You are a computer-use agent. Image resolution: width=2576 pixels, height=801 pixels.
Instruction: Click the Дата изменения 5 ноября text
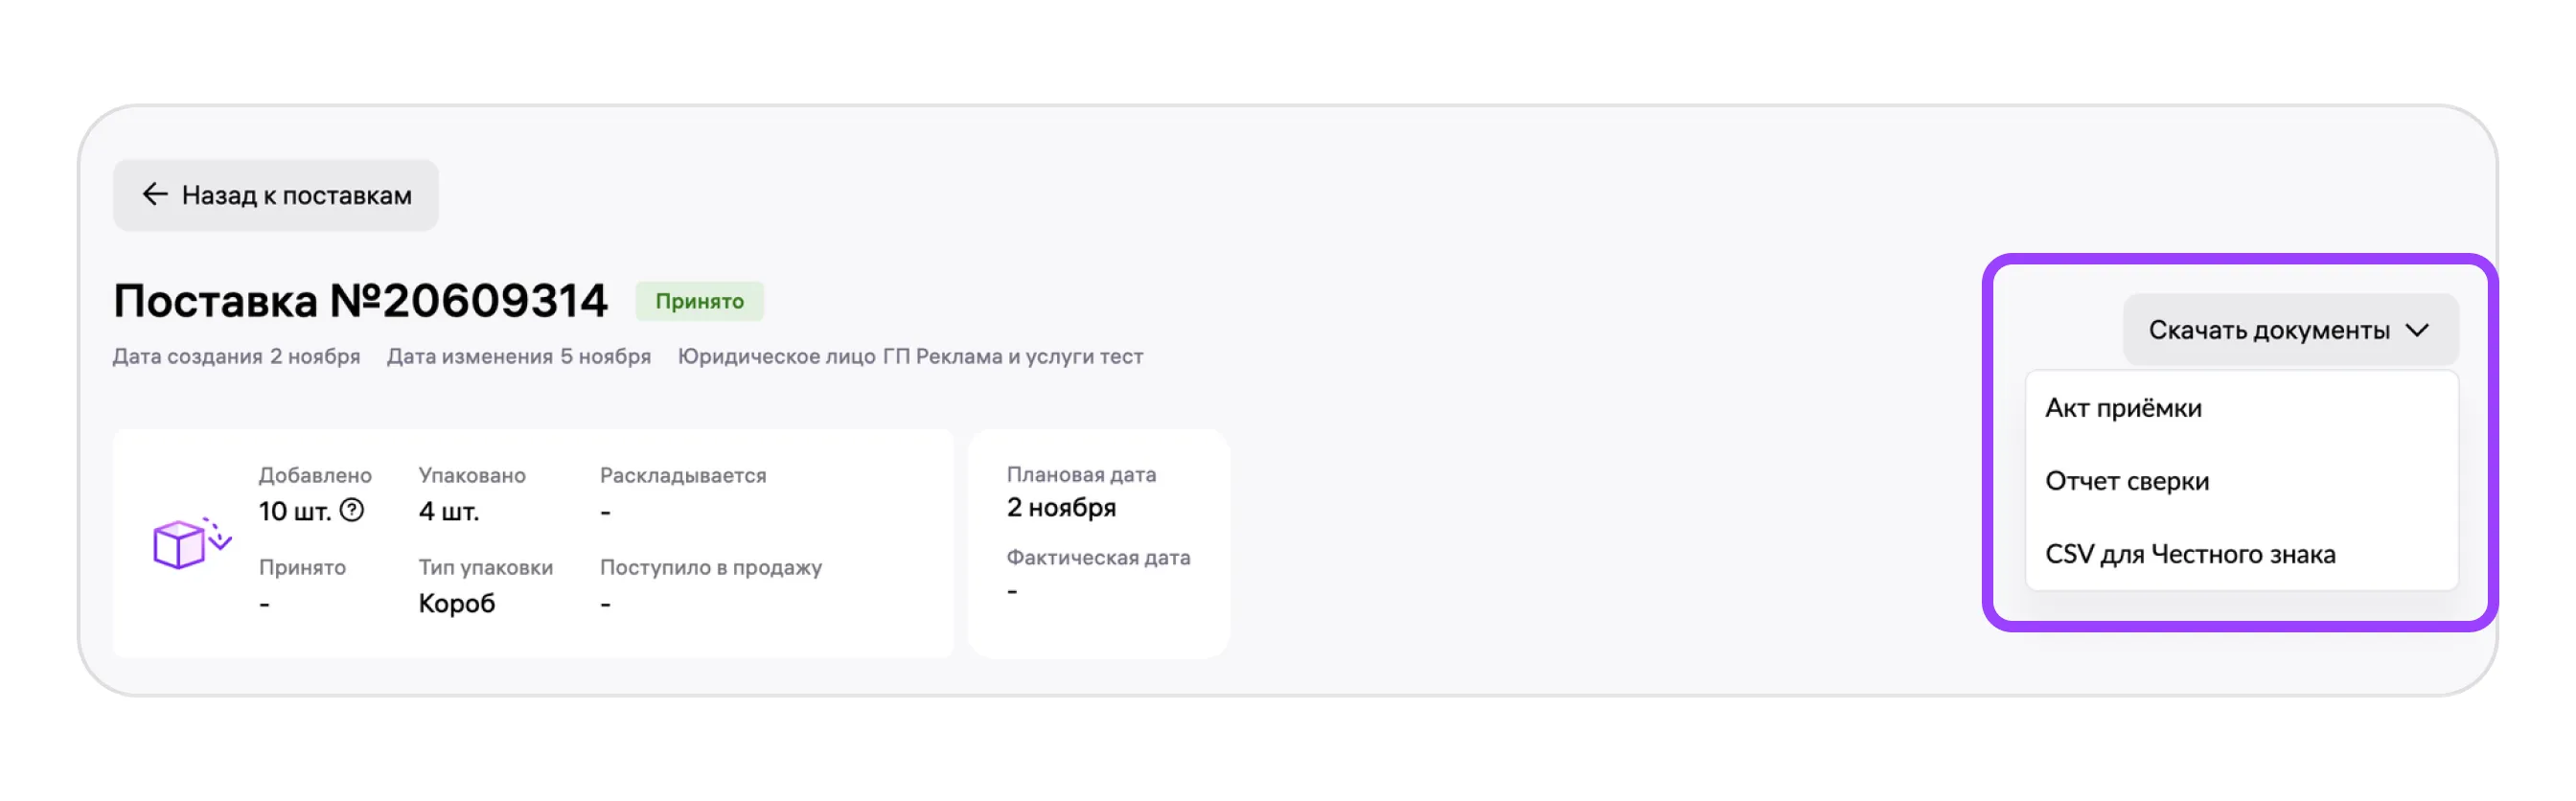click(518, 357)
